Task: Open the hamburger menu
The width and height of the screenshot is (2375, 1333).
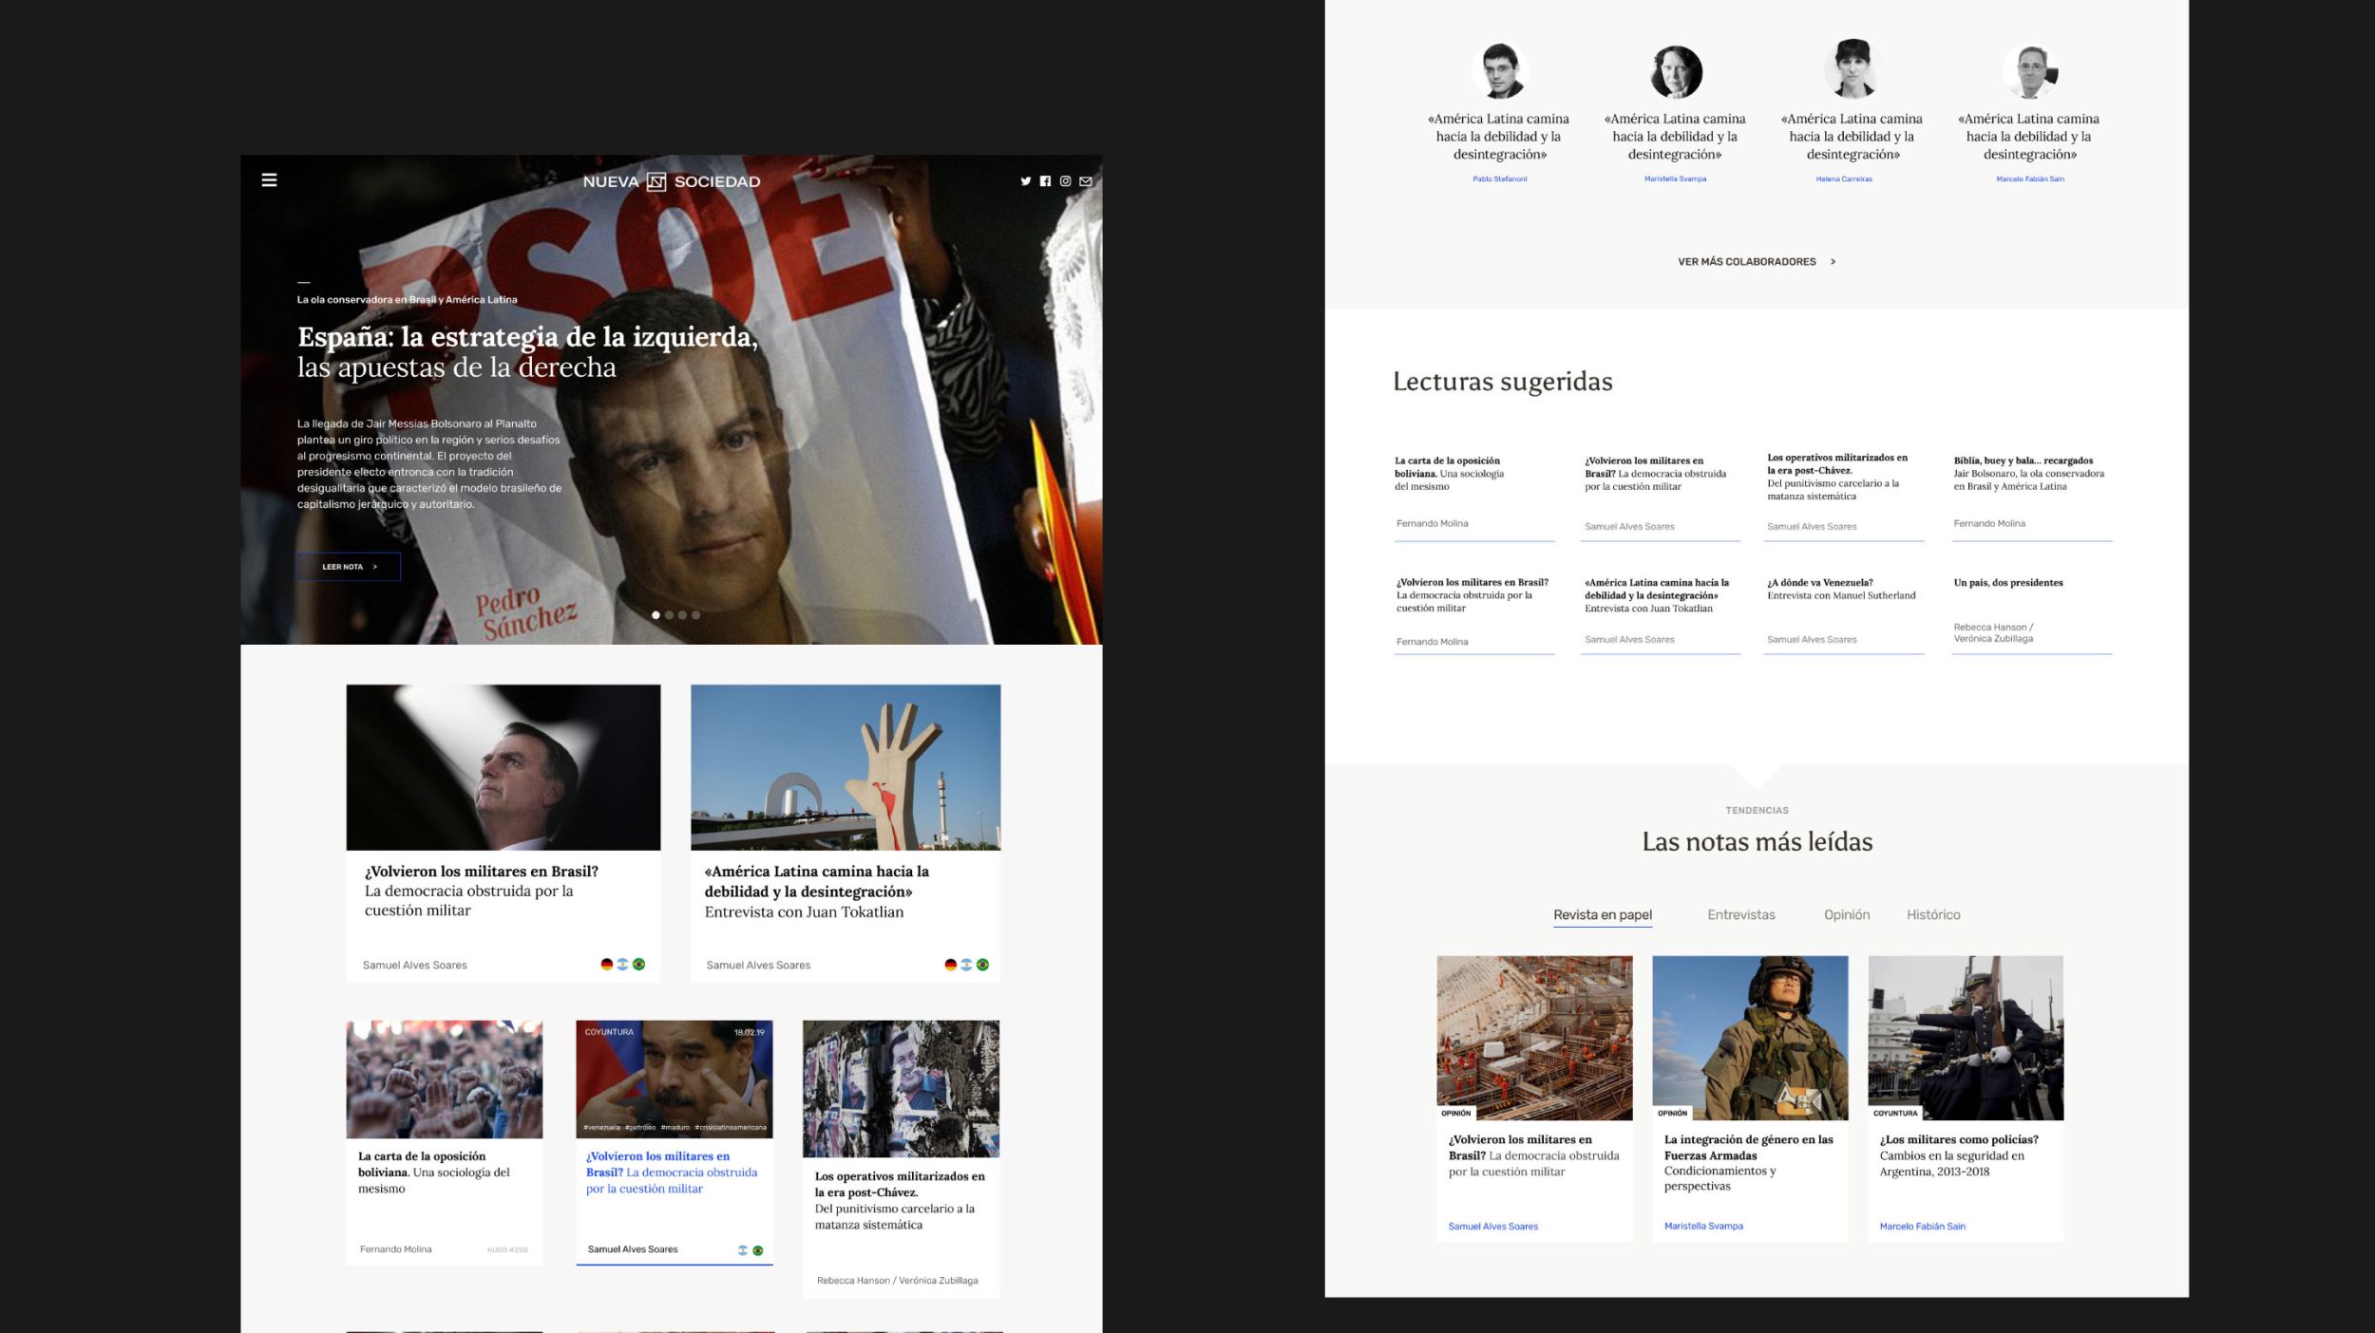Action: [270, 179]
